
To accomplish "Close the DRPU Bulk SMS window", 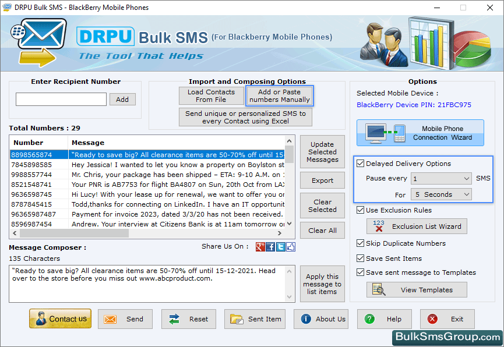I will click(x=490, y=8).
